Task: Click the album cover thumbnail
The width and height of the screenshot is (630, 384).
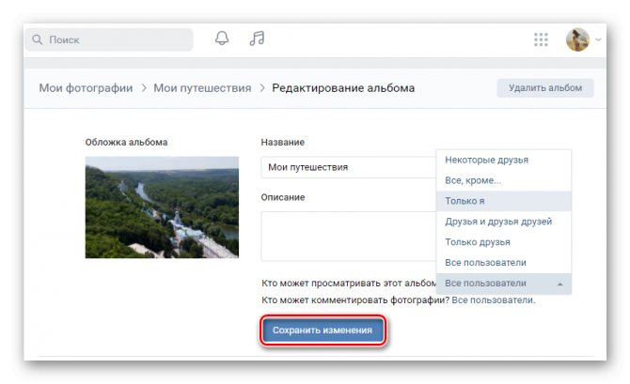Action: pos(162,207)
